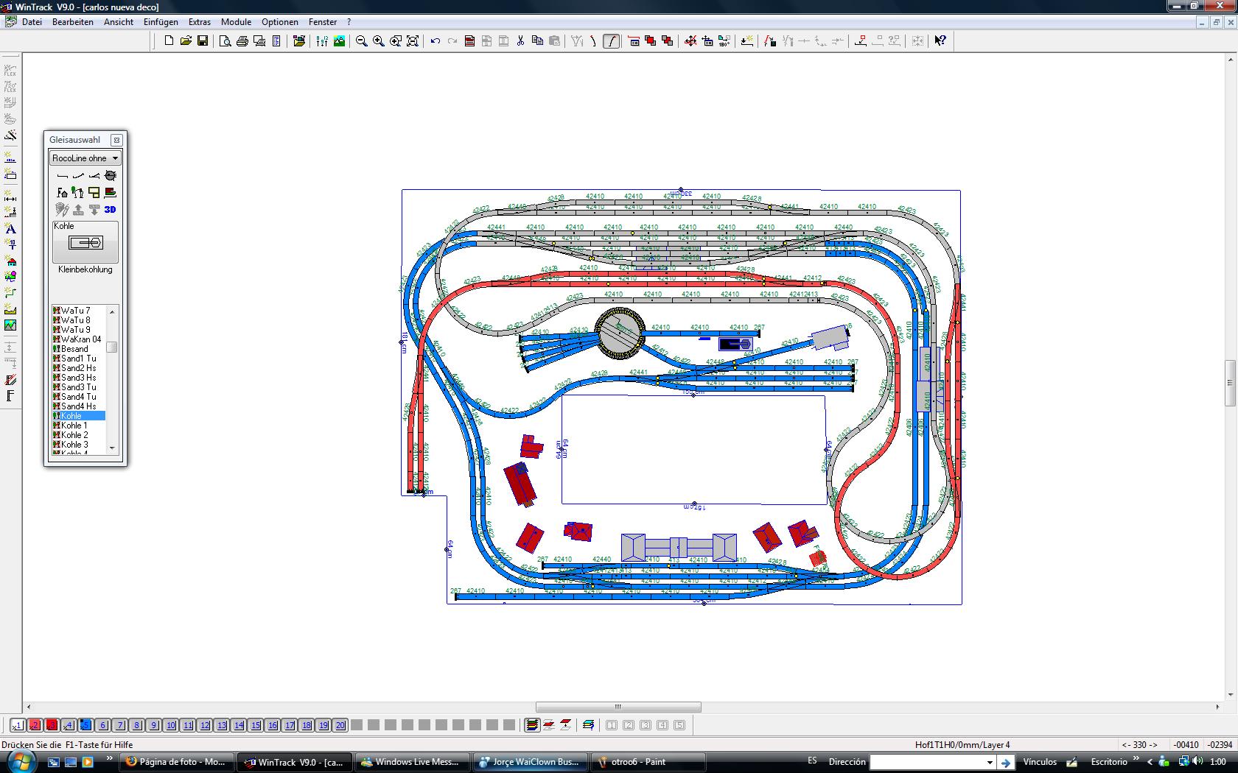Select Sand4 Tu in the item list
Screen dimensions: 1238x773
tap(78, 397)
